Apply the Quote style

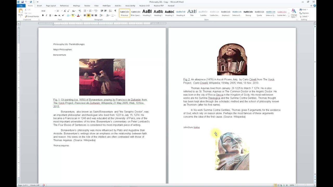pos(259,13)
